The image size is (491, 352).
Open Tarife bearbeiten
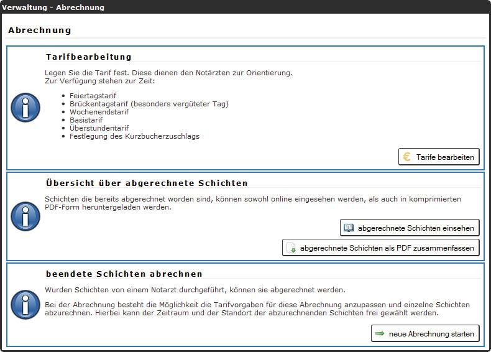point(439,157)
